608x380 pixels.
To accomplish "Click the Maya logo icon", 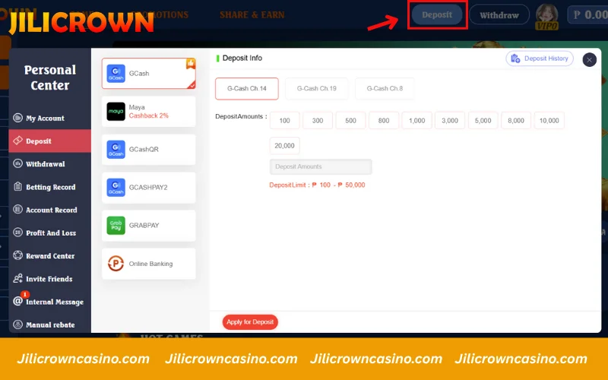I will click(116, 111).
